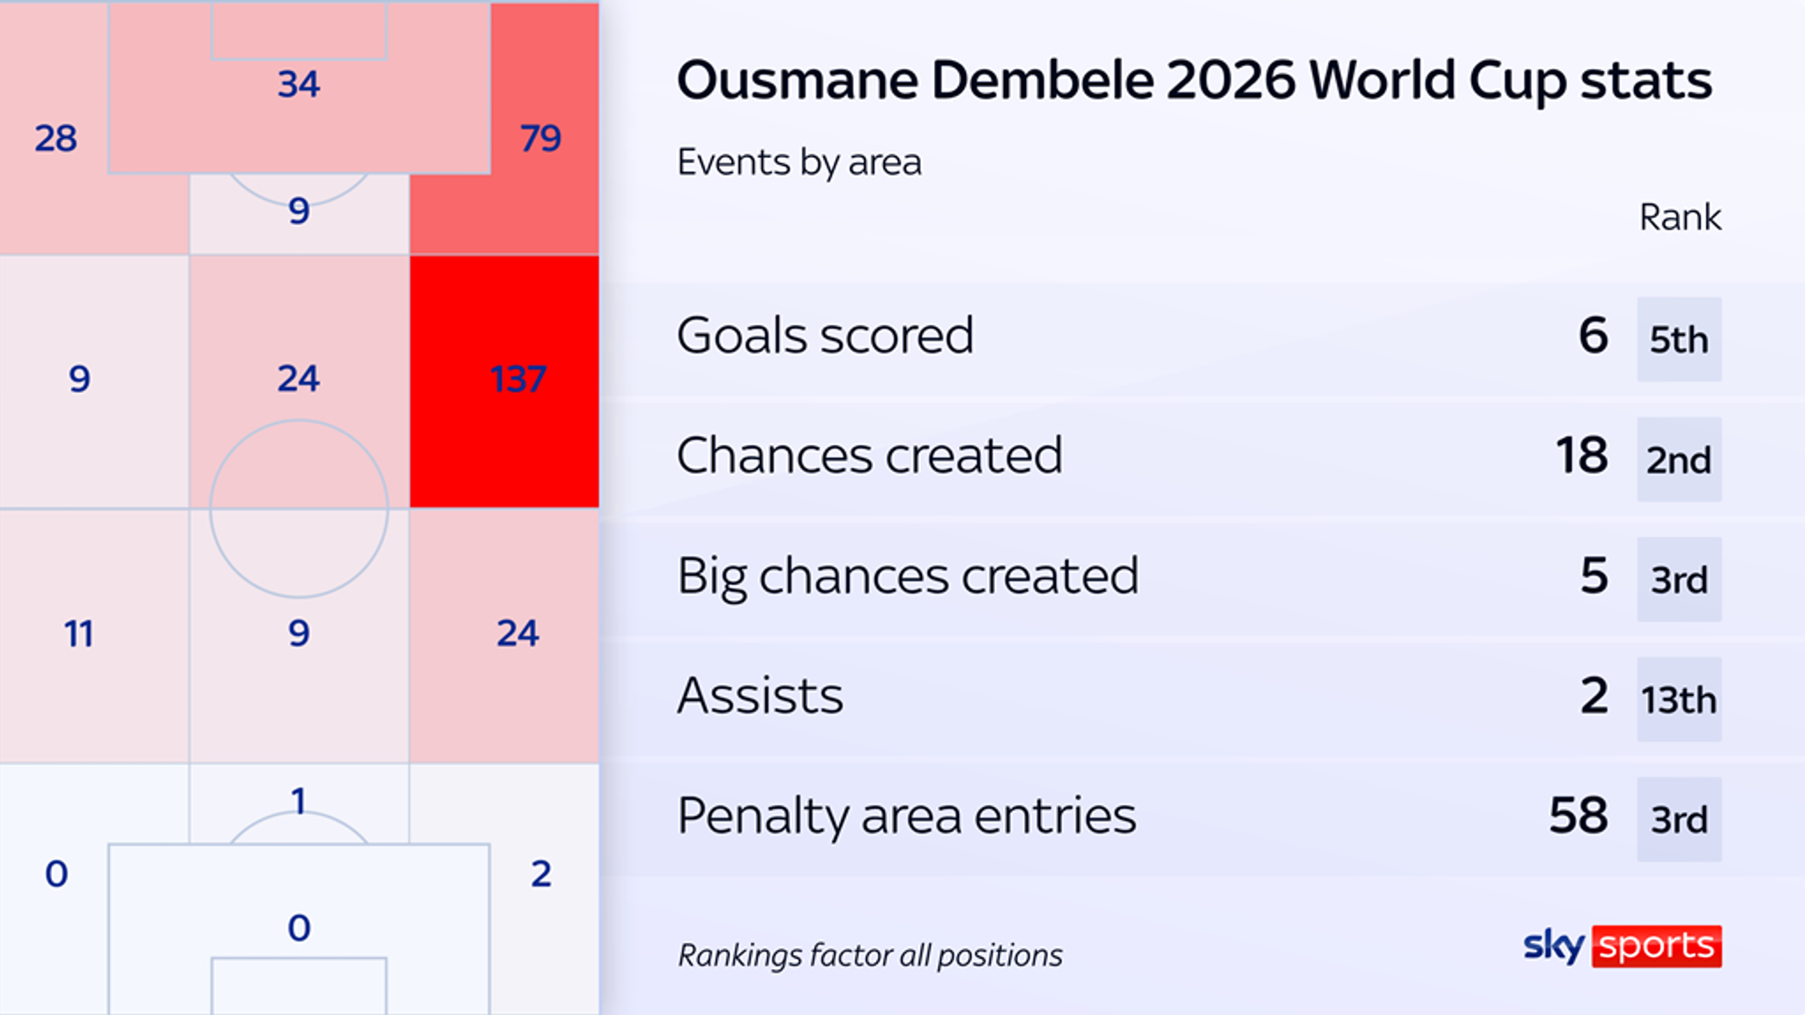Click the 5th rank badge for goals
The image size is (1805, 1015).
coord(1679,339)
